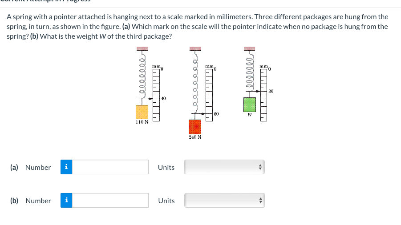Open the Units dropdown for part (b)
Viewport: 401px width, 225px height.
pyautogui.click(x=225, y=200)
